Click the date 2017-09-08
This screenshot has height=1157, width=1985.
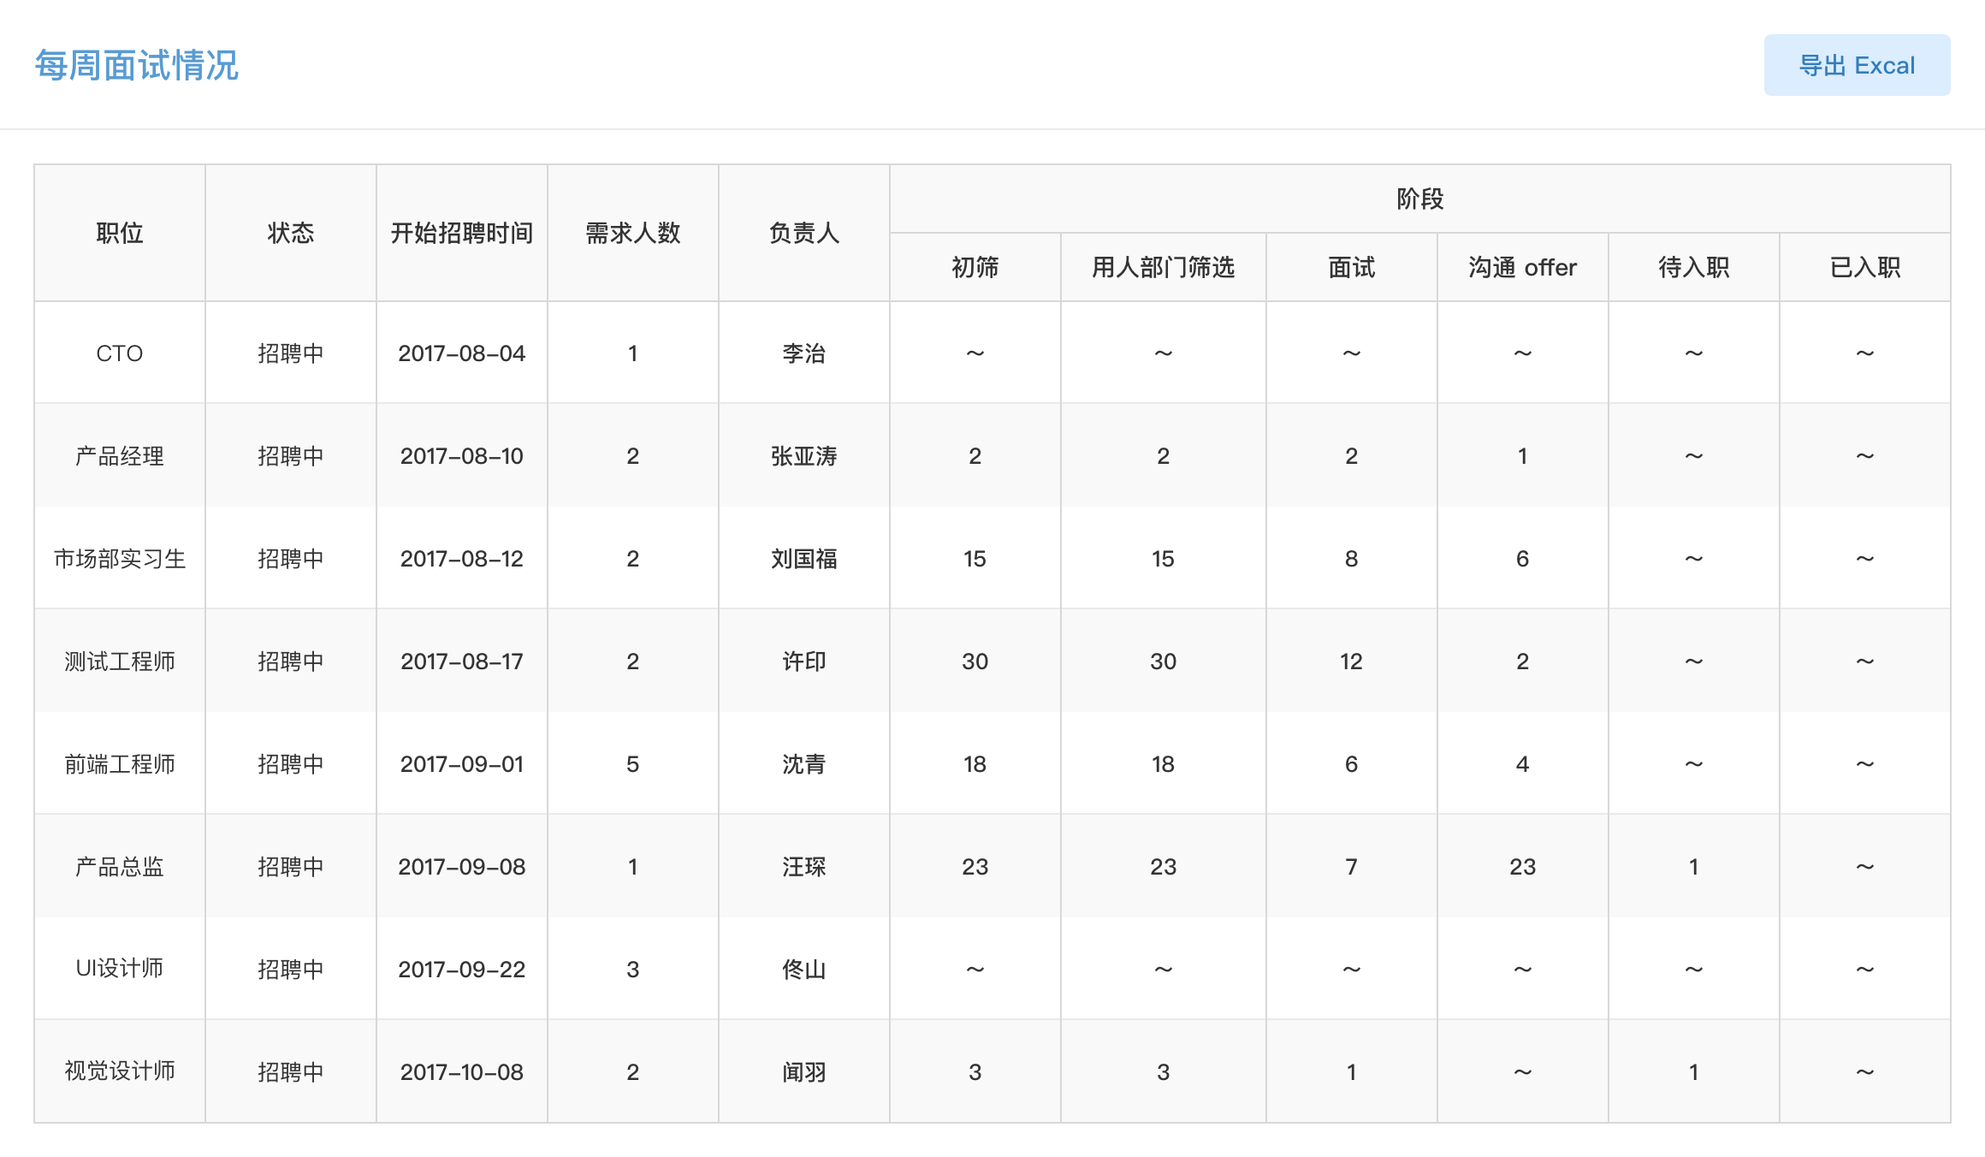click(462, 866)
